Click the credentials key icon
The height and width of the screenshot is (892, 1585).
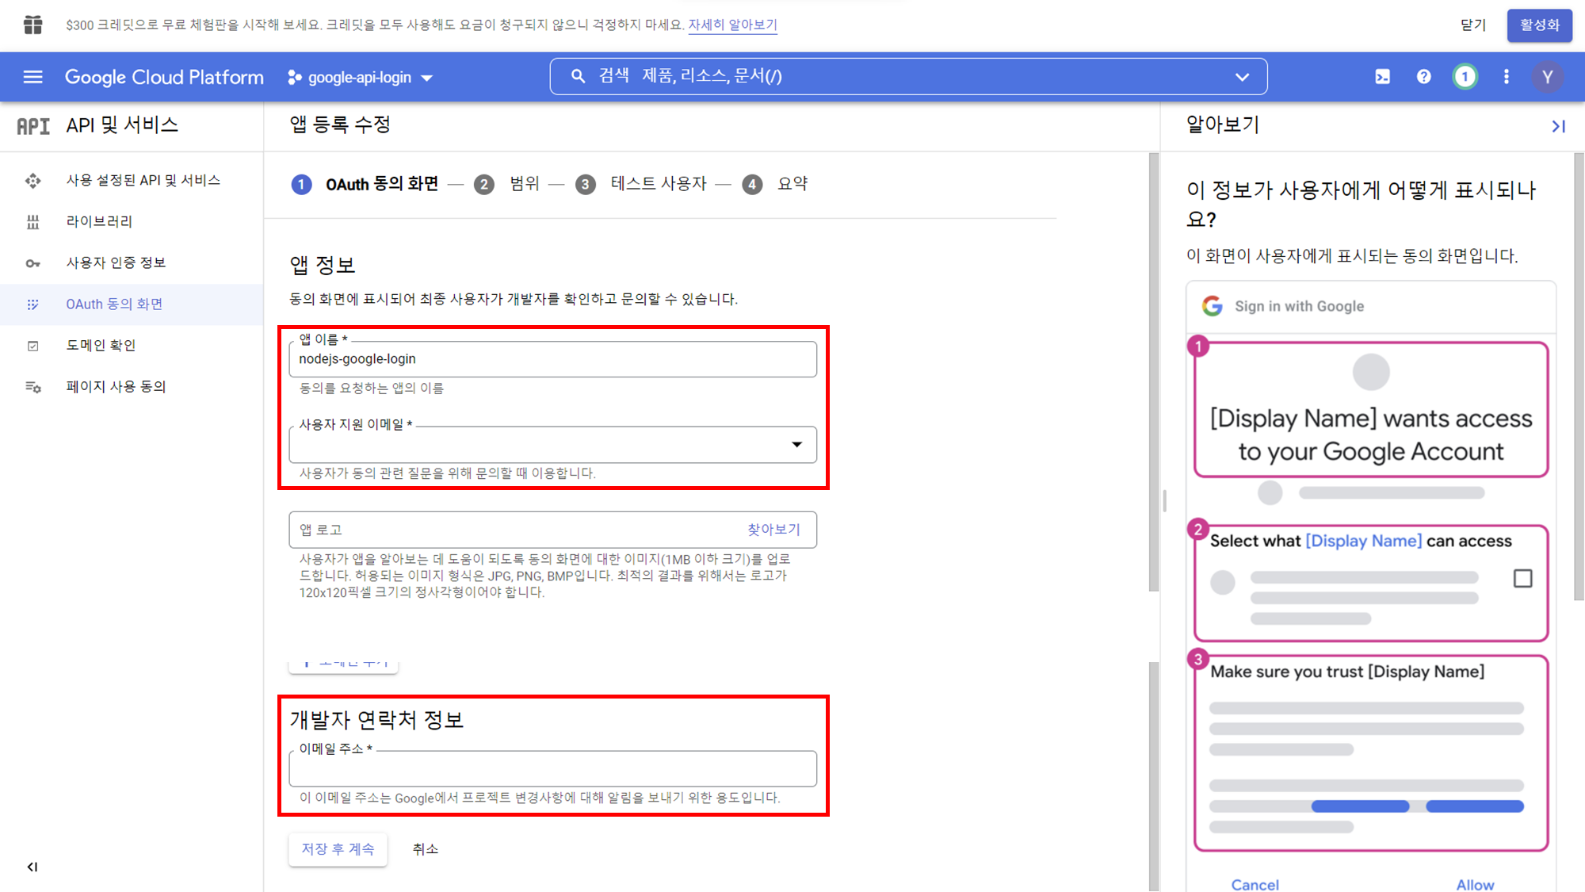[x=32, y=263]
